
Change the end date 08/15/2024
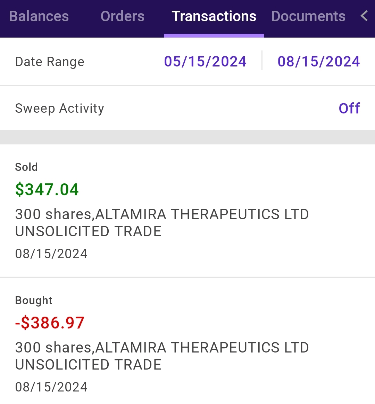(318, 62)
